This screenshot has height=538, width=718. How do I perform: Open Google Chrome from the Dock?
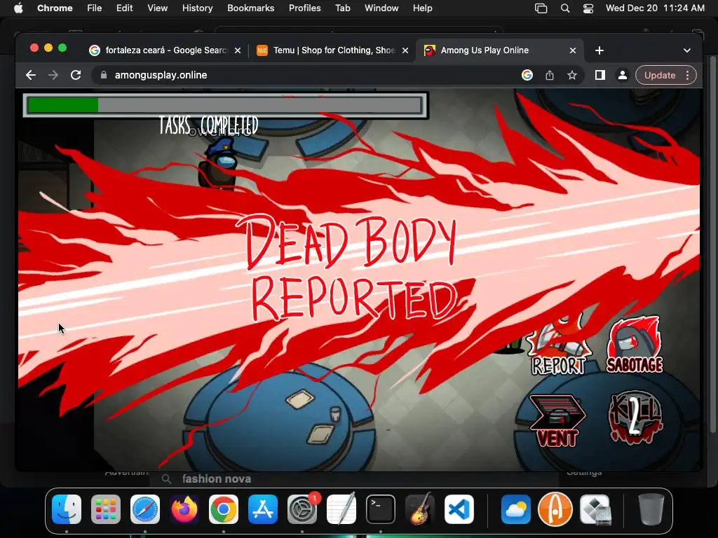[224, 509]
